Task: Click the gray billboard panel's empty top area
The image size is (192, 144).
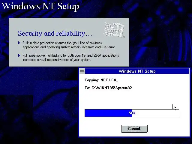Action: 55,24
